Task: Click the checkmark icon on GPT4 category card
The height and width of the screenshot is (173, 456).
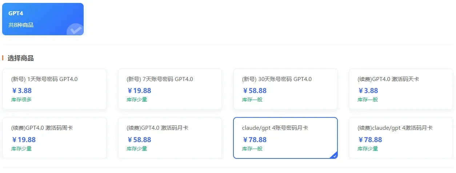Action: point(75,30)
